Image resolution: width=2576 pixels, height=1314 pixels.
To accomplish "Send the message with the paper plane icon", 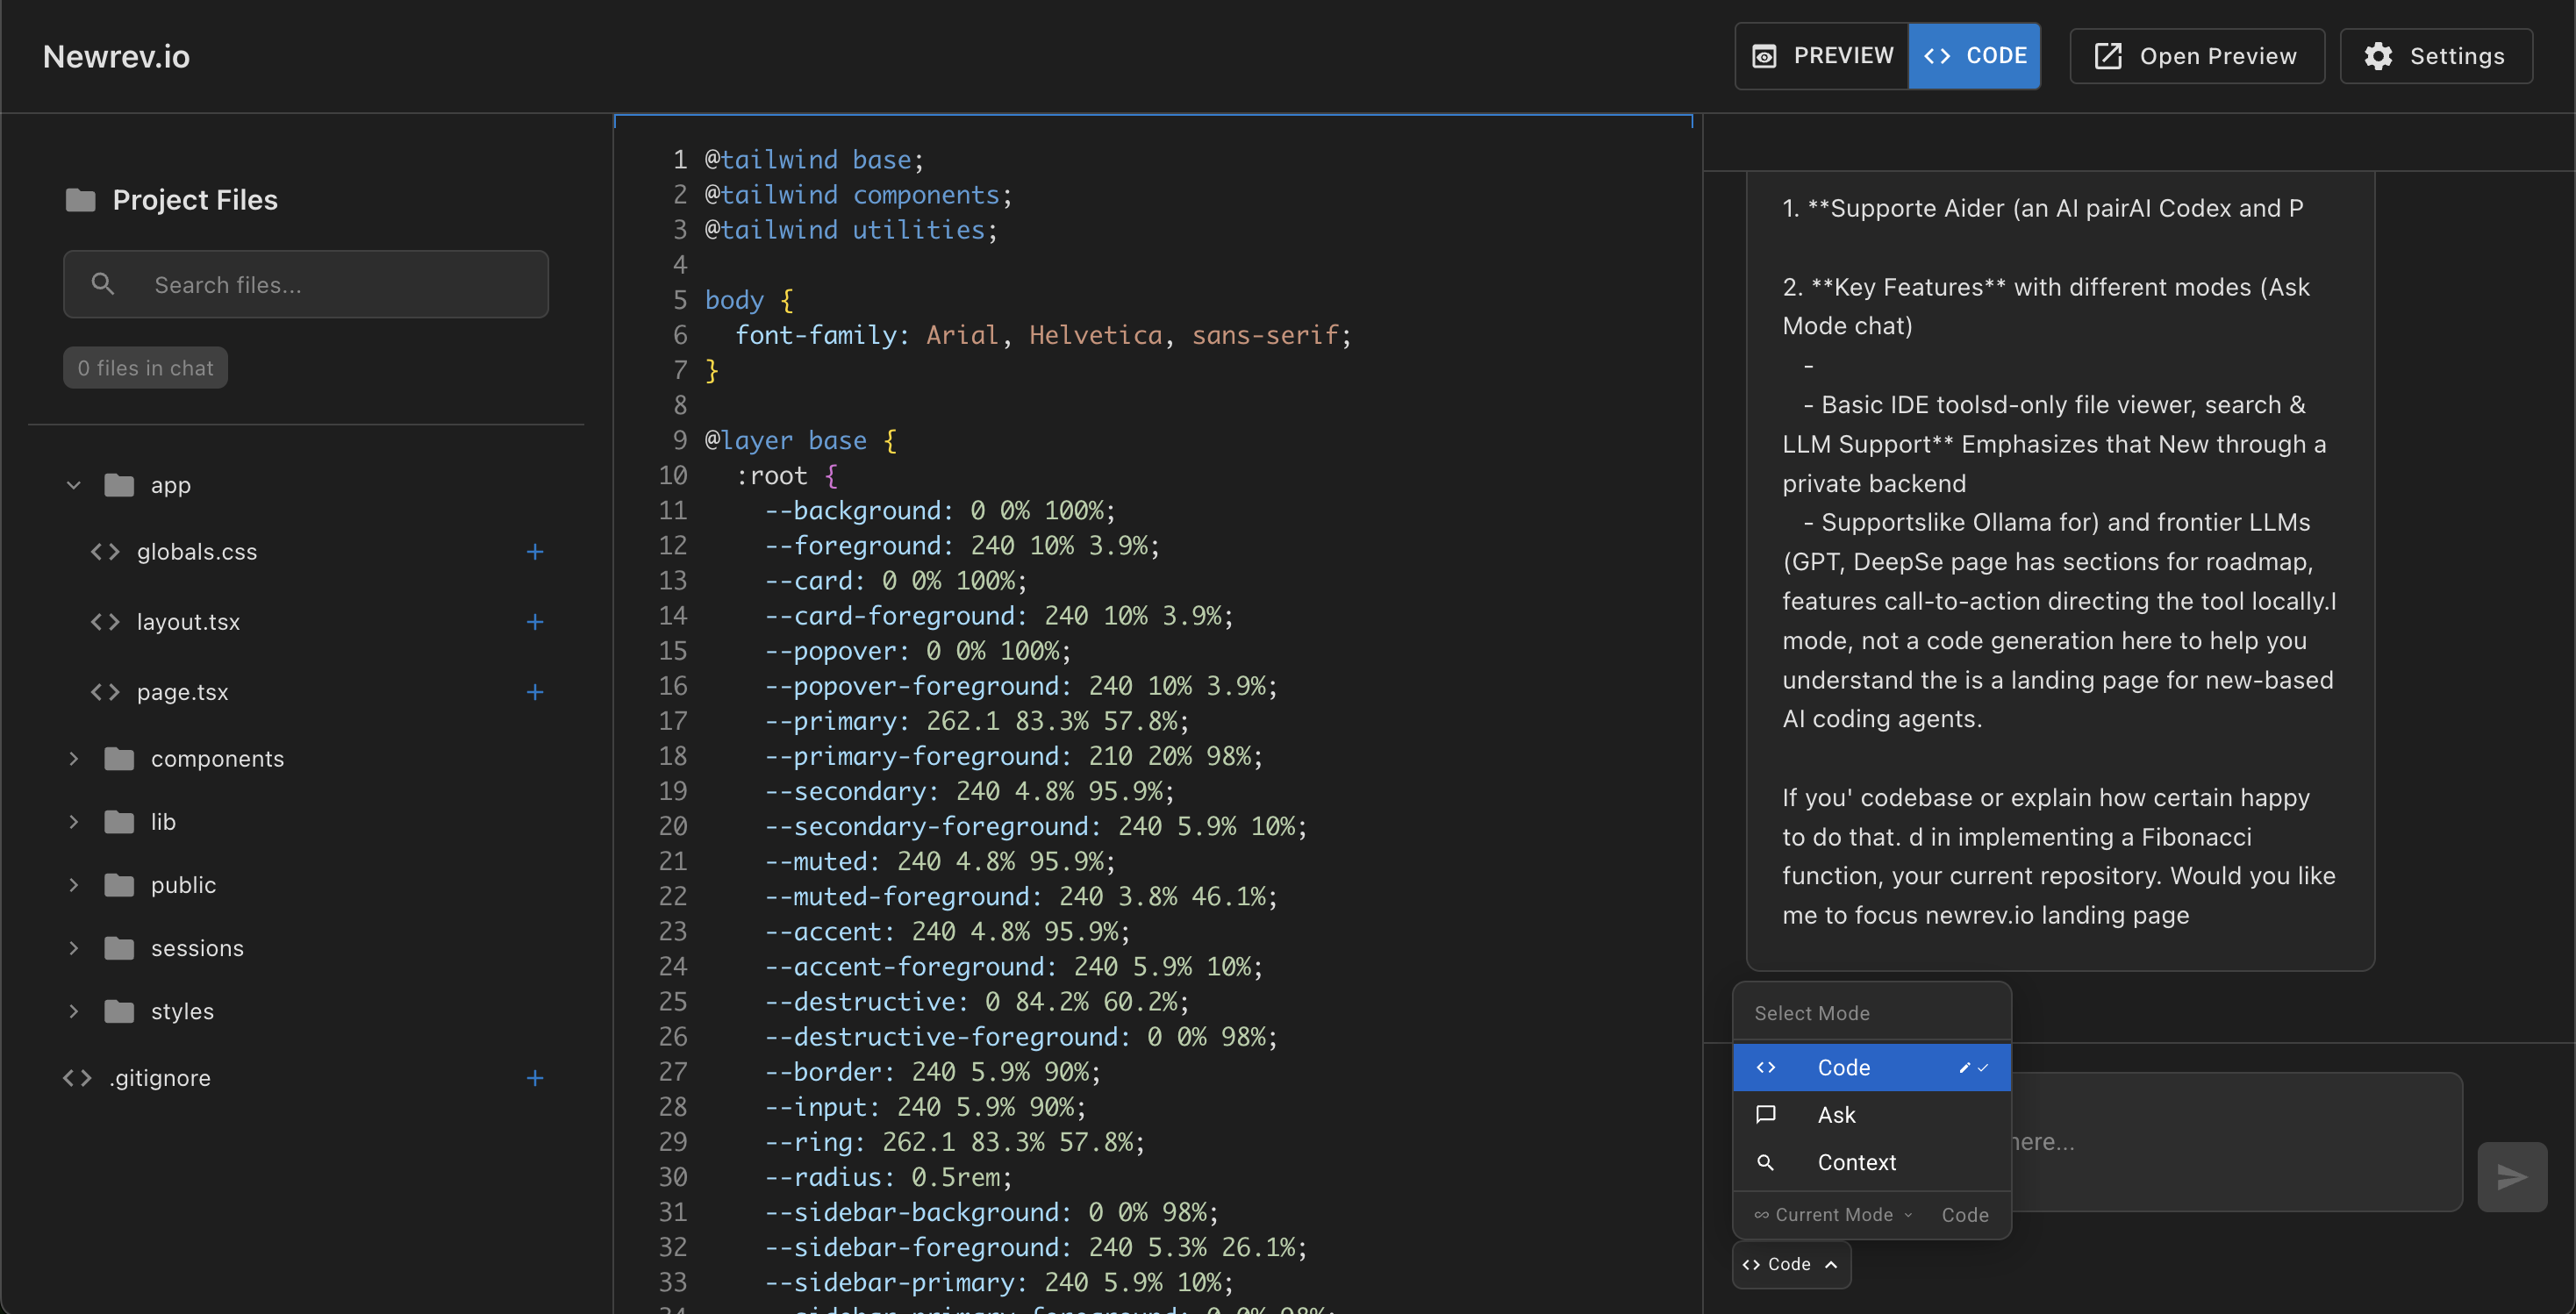I will (2512, 1176).
